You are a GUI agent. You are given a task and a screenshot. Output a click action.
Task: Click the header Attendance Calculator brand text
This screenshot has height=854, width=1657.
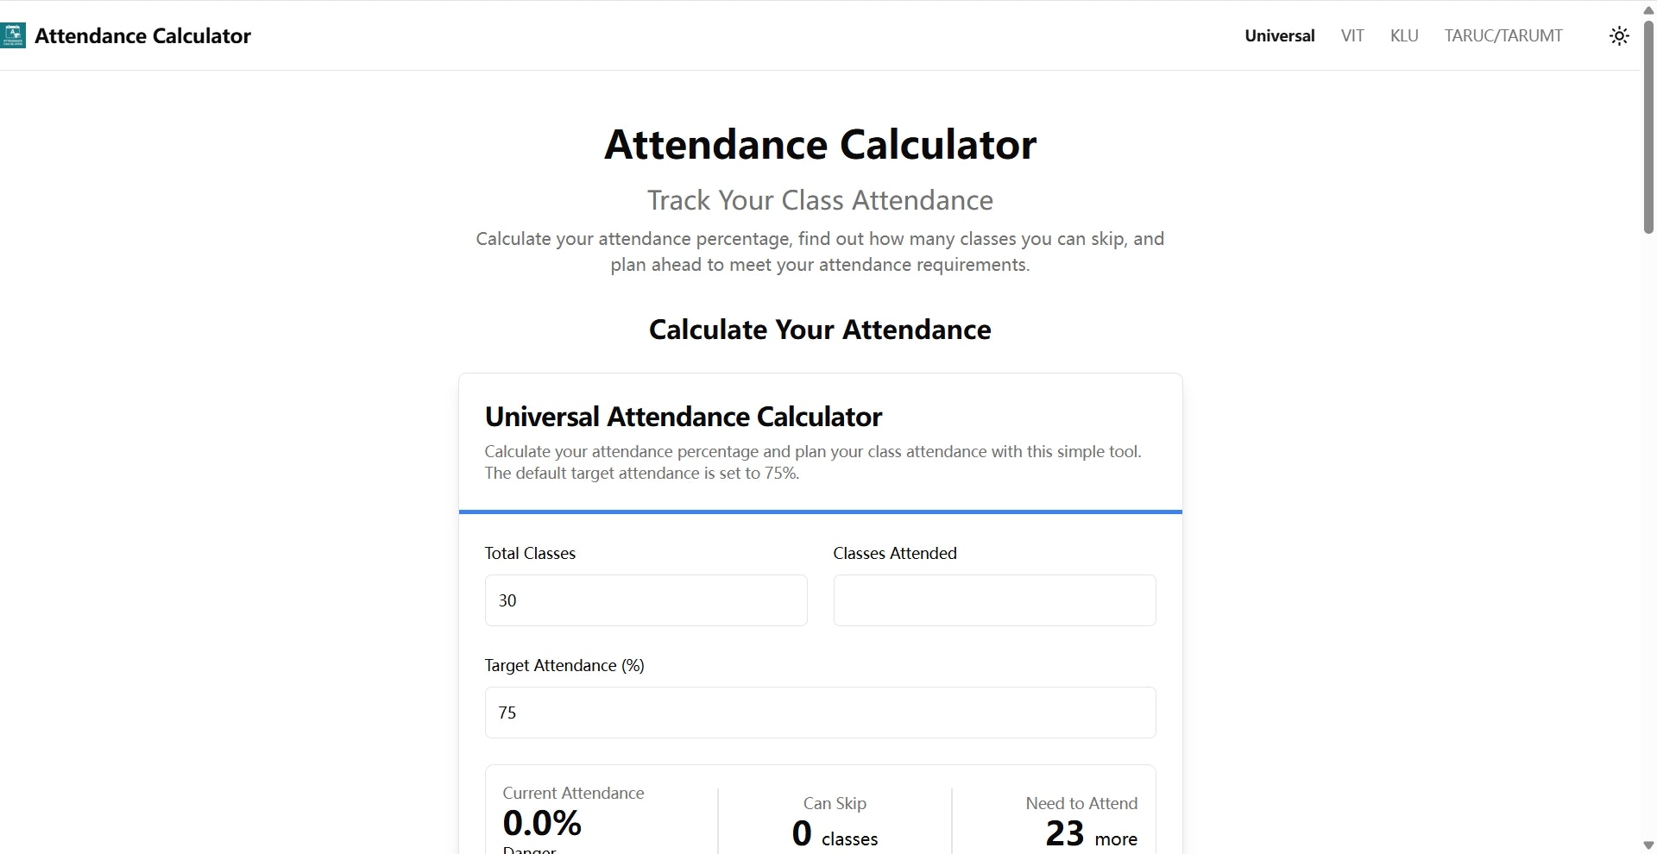(x=142, y=35)
